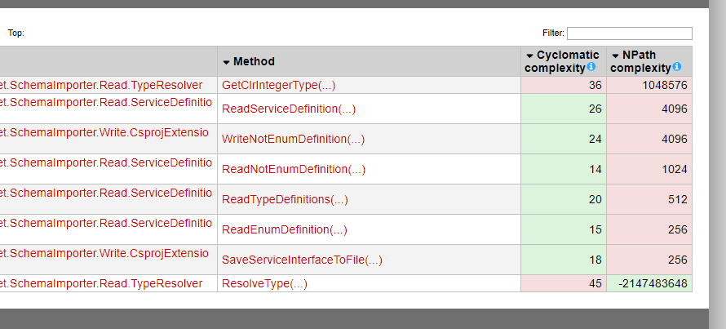The width and height of the screenshot is (726, 329).
Task: Sort by NPath complexity using its arrow
Action: 615,56
